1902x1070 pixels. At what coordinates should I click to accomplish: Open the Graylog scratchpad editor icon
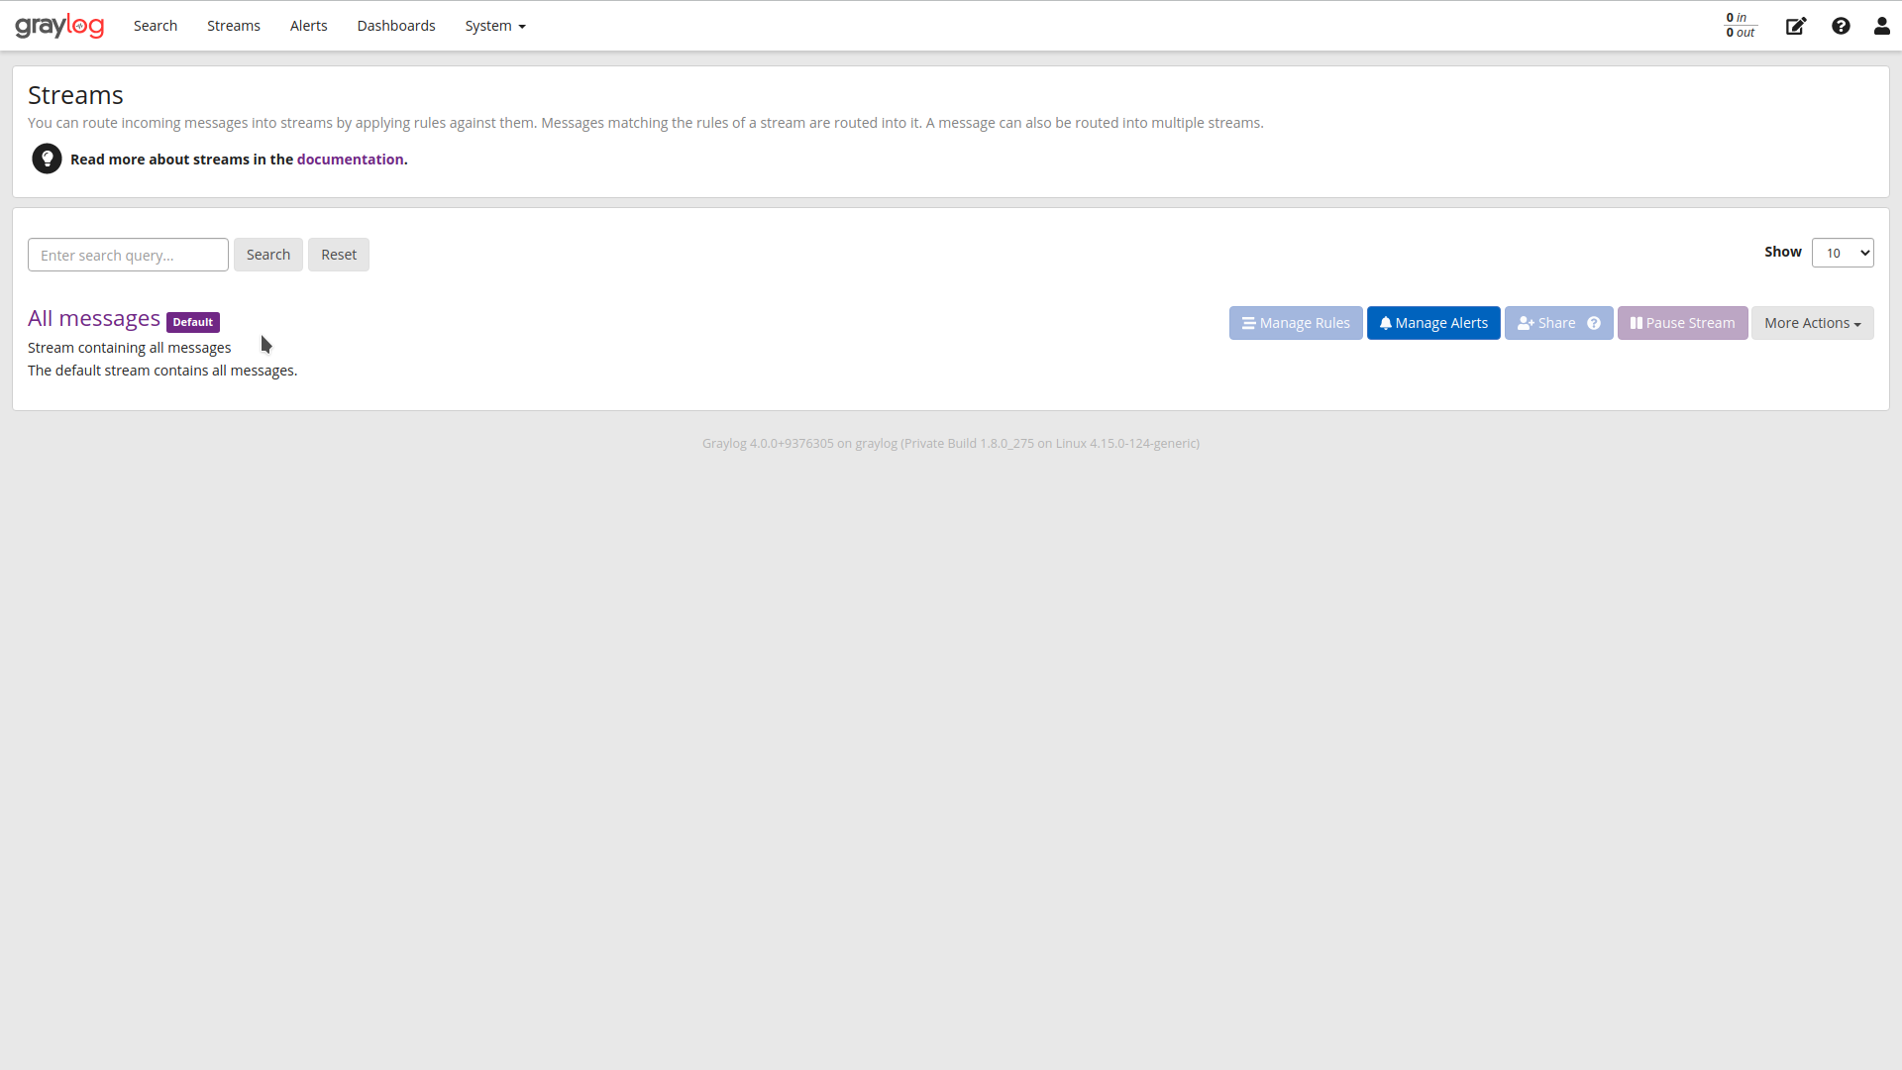coord(1795,26)
